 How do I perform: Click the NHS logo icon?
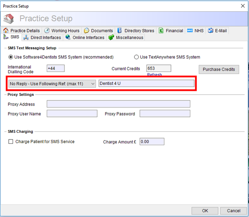(x=190, y=30)
